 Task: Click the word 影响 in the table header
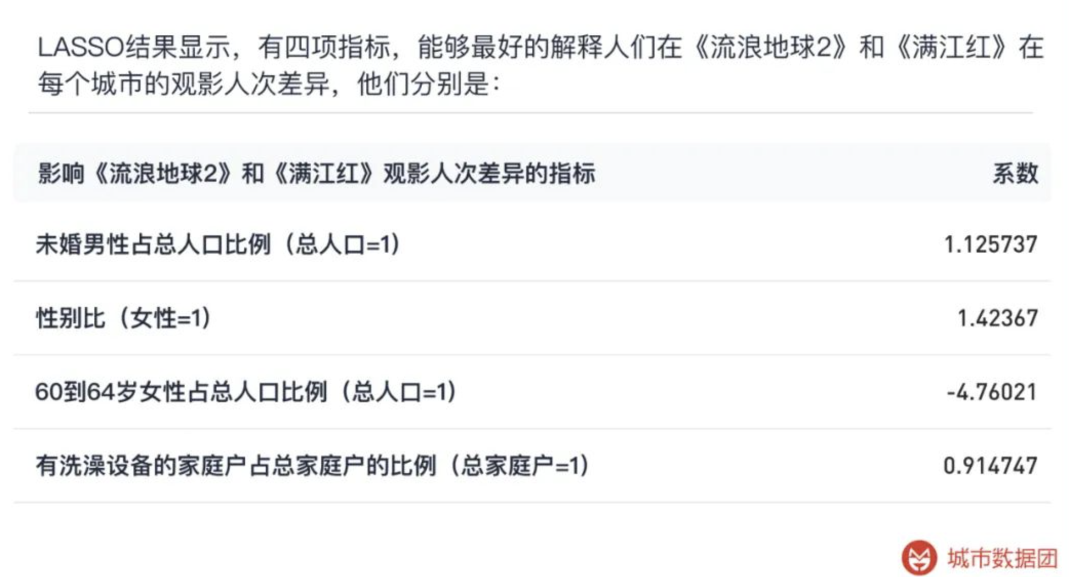(x=61, y=174)
